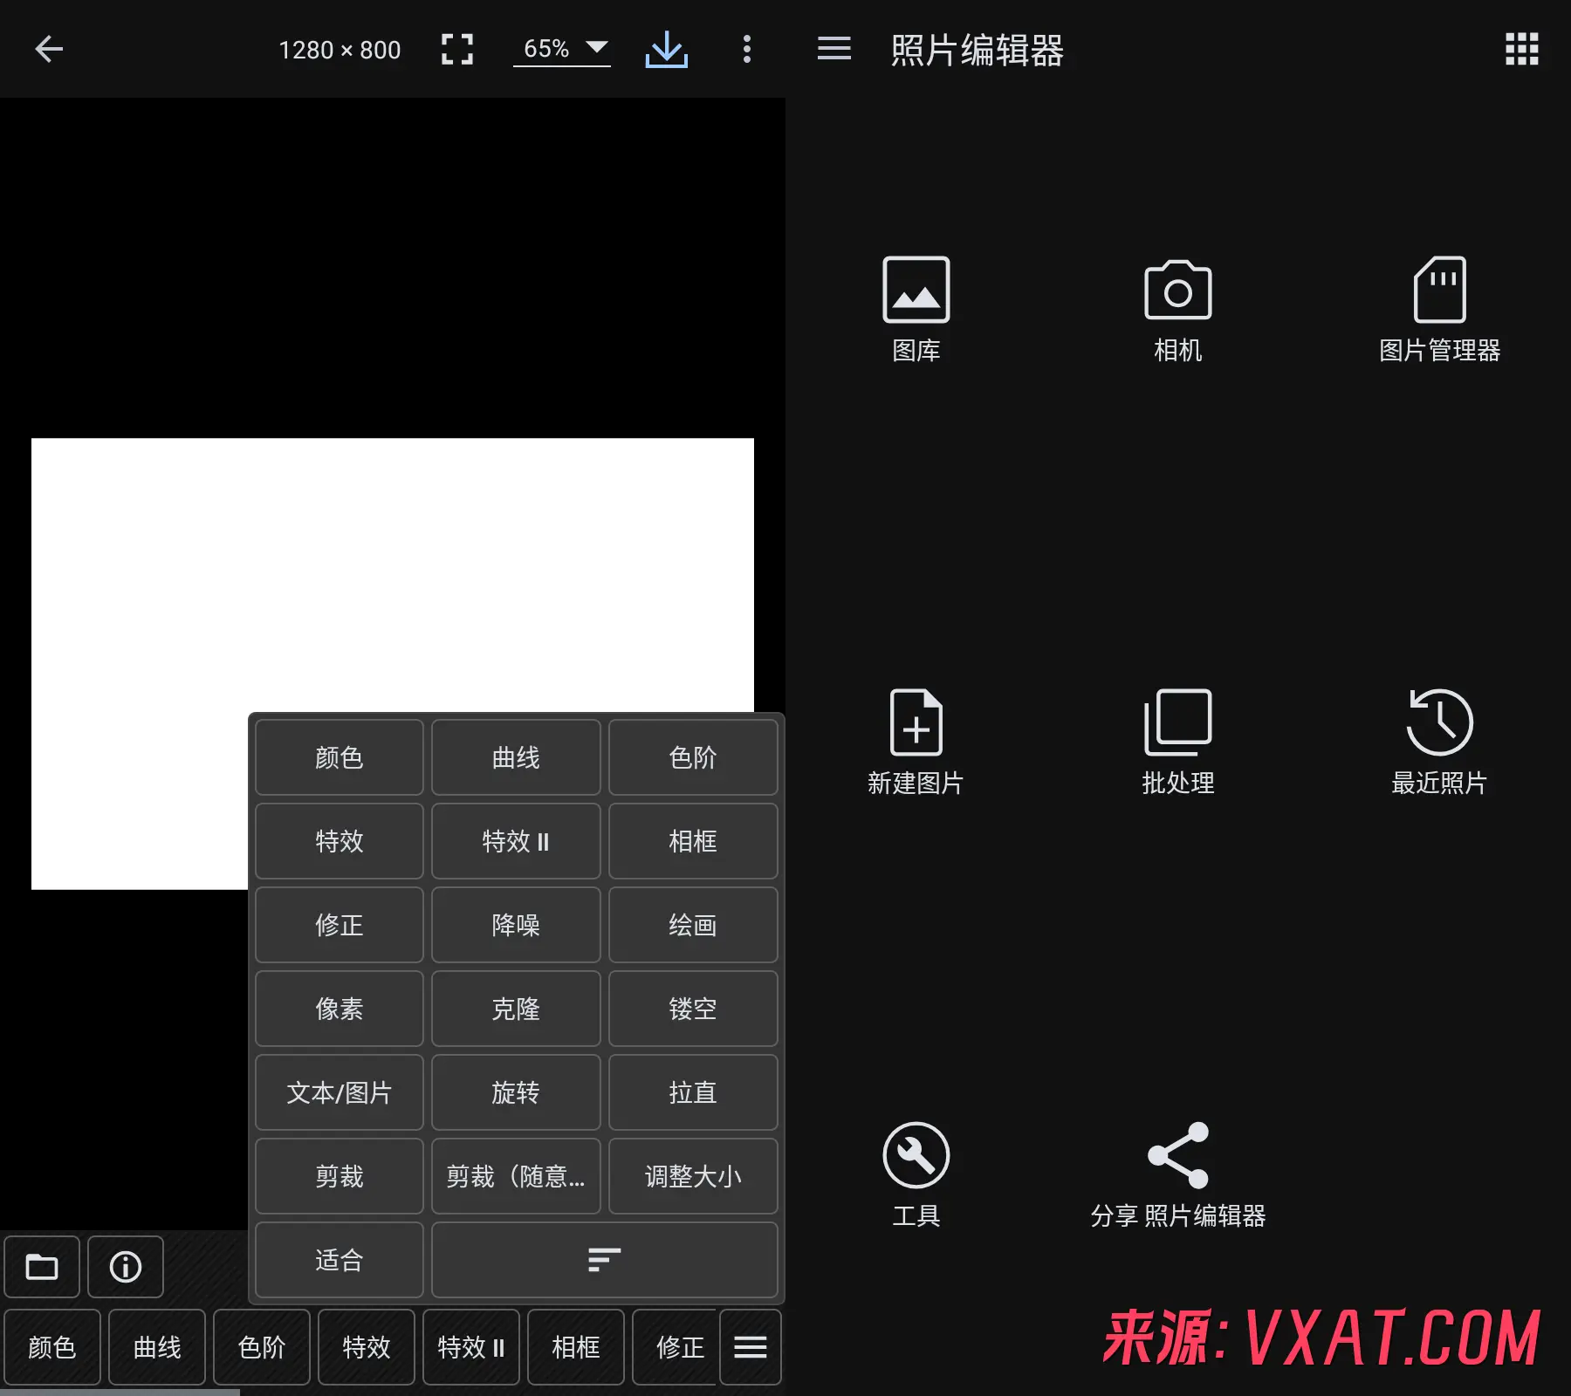Click the image info icon
Viewport: 1571px width, 1396px height.
point(126,1266)
